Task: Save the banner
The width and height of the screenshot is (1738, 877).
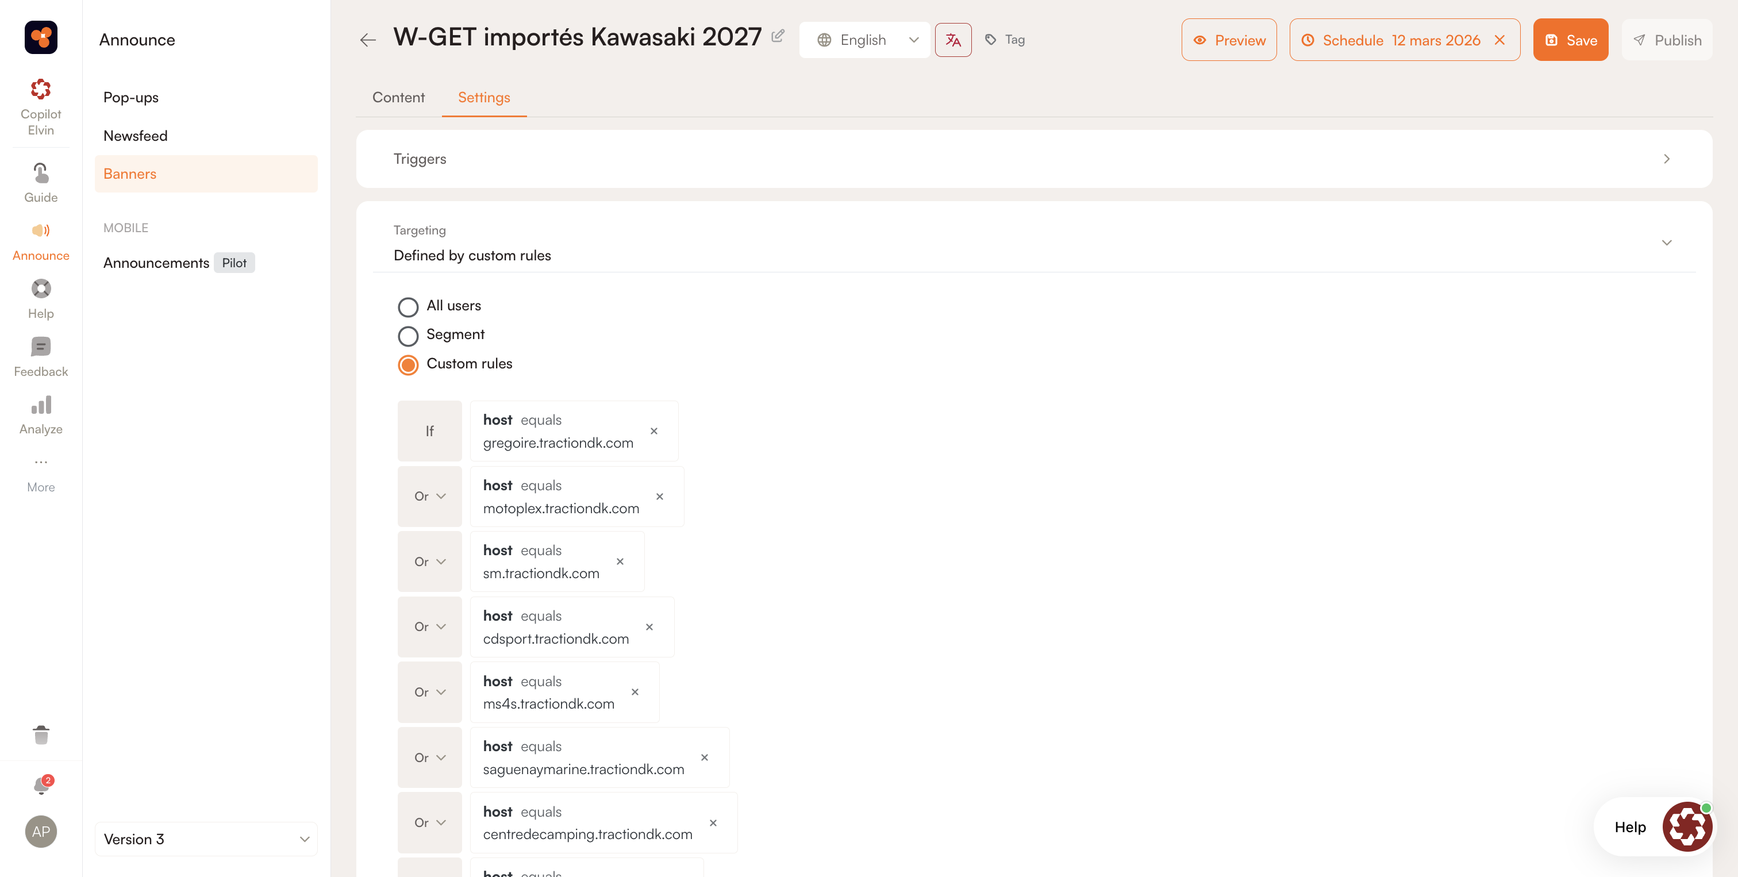Action: (x=1571, y=40)
